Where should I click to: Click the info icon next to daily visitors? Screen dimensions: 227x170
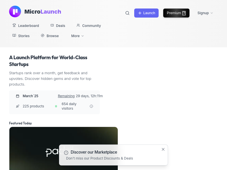(91, 106)
